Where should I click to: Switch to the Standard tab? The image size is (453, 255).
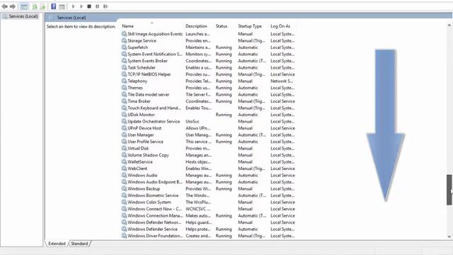tap(79, 244)
